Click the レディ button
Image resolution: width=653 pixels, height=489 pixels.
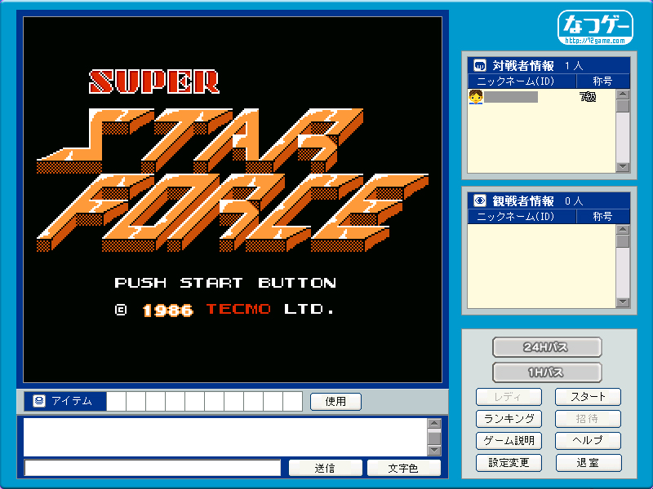click(x=509, y=397)
